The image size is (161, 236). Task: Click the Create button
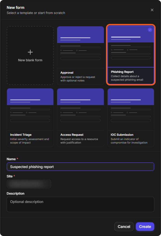(145, 227)
